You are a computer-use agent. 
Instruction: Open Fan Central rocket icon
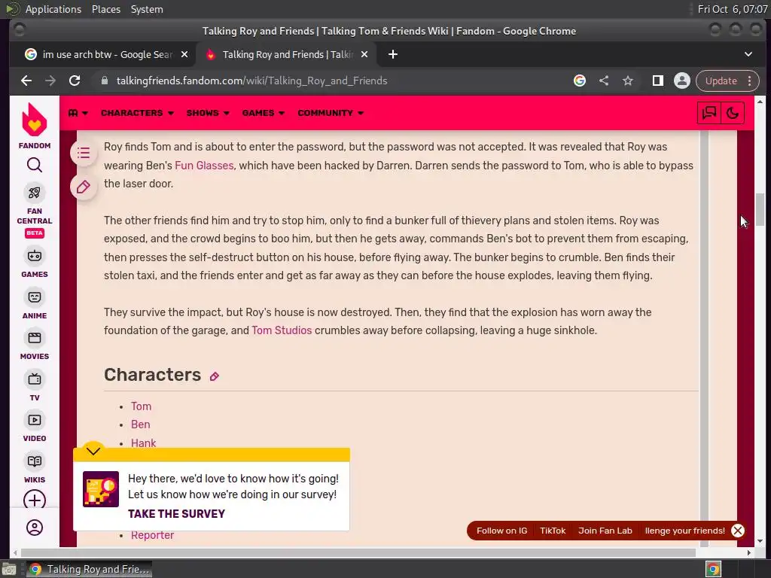click(35, 193)
